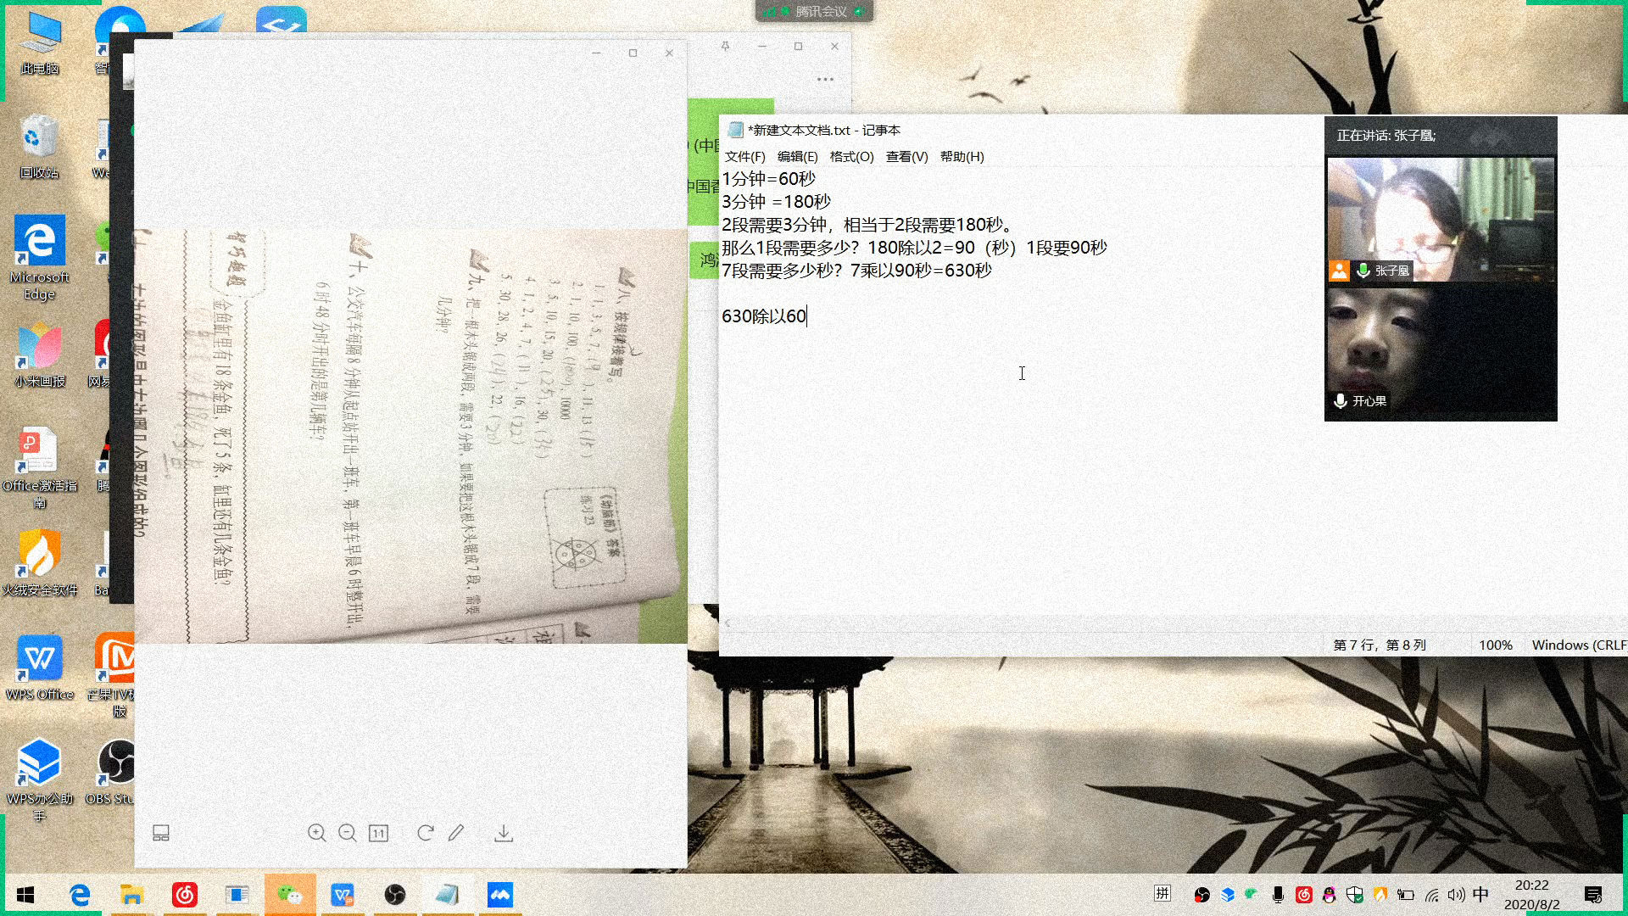Screen dimensions: 1628x916
Task: Click the clock showing 20:22
Action: (1531, 885)
